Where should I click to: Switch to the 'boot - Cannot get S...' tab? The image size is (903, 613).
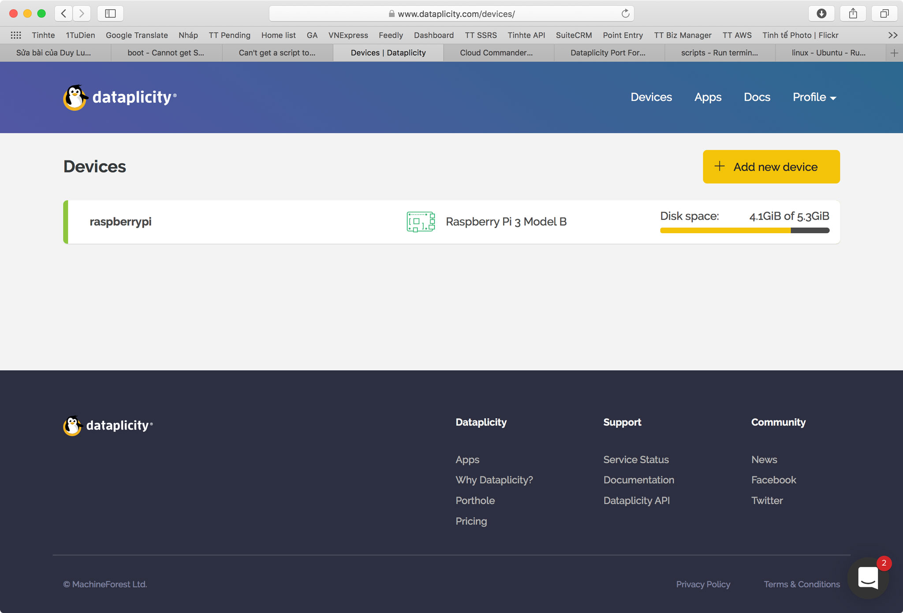(166, 53)
